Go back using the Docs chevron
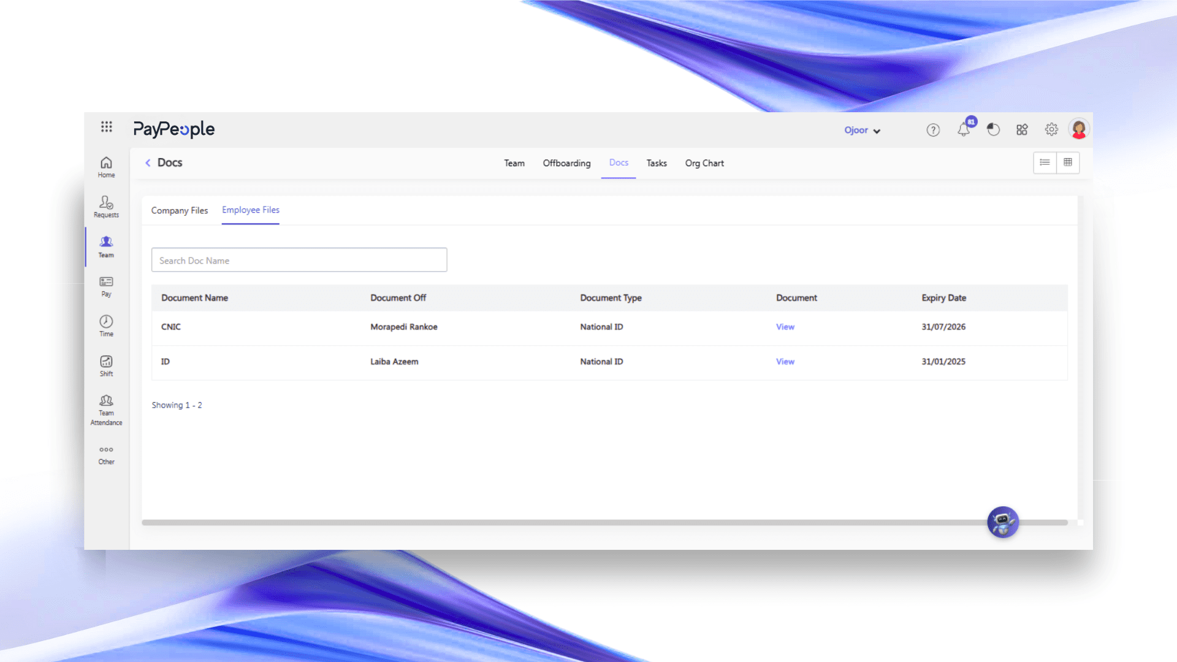The width and height of the screenshot is (1177, 662). (x=148, y=163)
